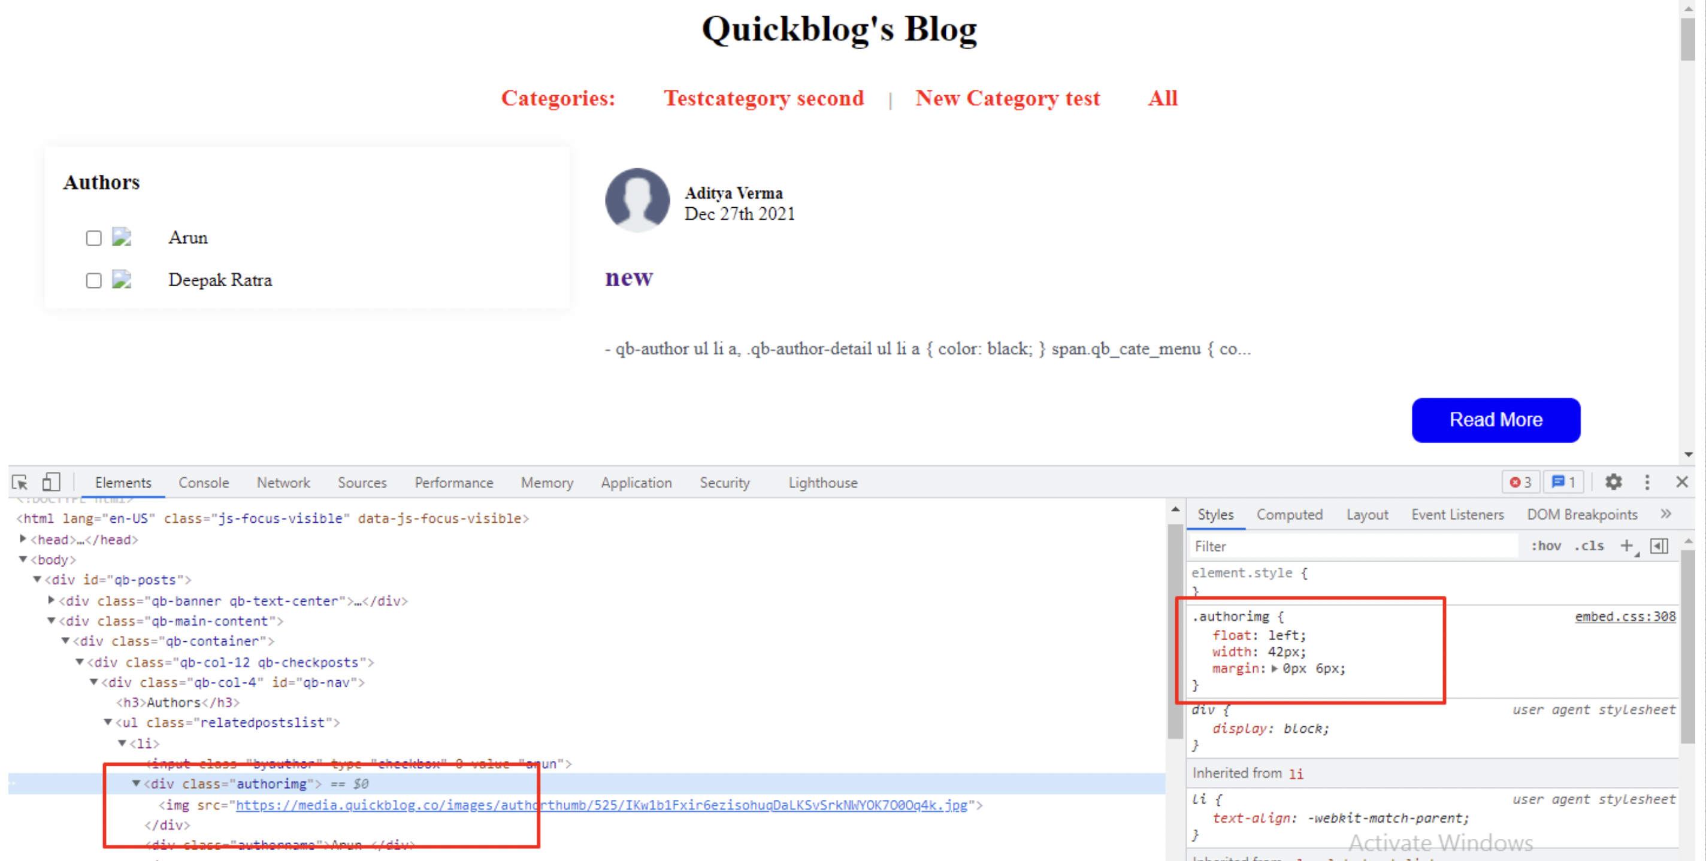Open the embed.css:308 source link

tap(1625, 616)
